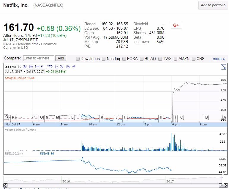Click the P/E value 212.12
The width and height of the screenshot is (229, 189).
pos(122,46)
